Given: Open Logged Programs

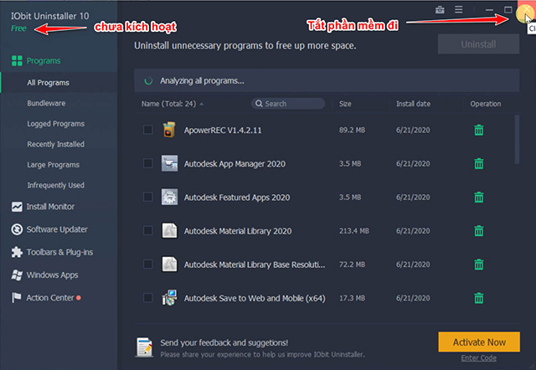Looking at the screenshot, I should pos(56,124).
